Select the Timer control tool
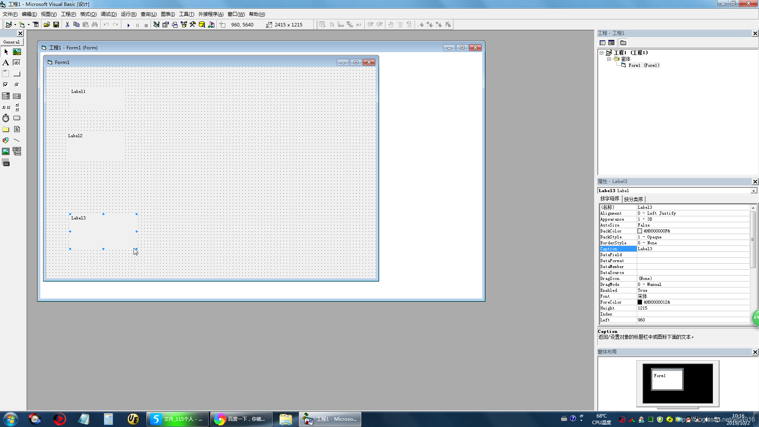This screenshot has height=427, width=759. click(x=6, y=118)
